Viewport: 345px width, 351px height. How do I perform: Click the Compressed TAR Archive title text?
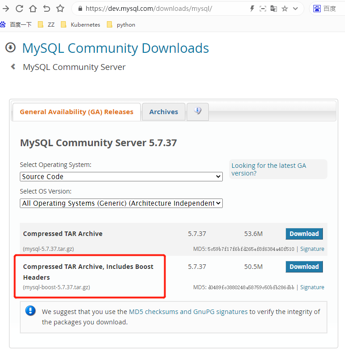click(x=63, y=234)
